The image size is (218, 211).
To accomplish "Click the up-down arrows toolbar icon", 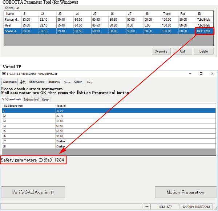I will [23, 82].
